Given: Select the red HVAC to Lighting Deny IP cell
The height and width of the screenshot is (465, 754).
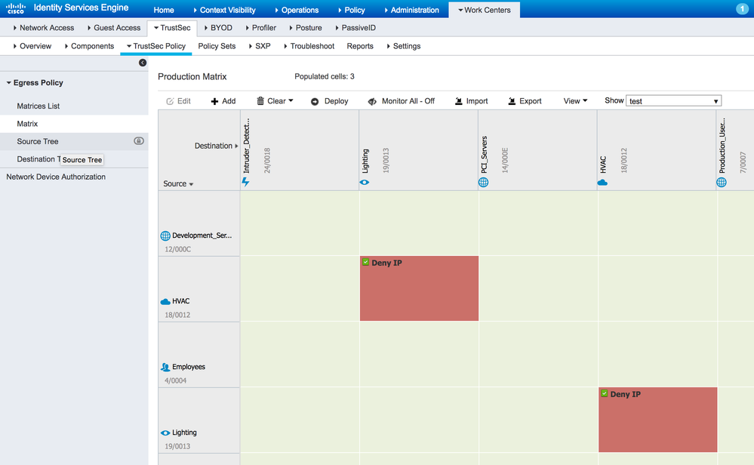Looking at the screenshot, I should (420, 288).
